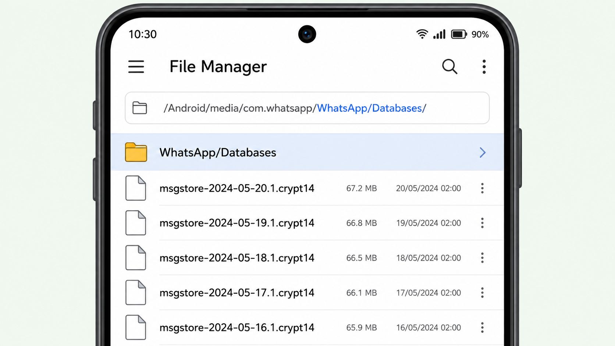The width and height of the screenshot is (615, 346).
Task: Click the File Manager title
Action: point(218,67)
